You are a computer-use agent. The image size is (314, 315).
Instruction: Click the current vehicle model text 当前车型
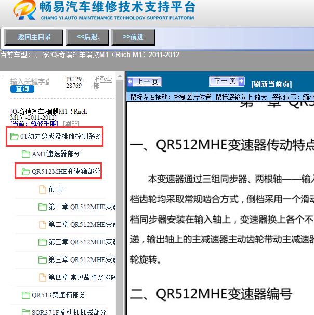click(90, 54)
